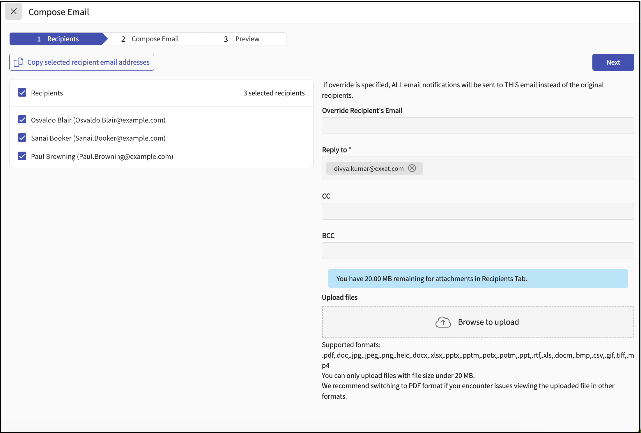
Task: Click the CC input field
Action: point(478,211)
